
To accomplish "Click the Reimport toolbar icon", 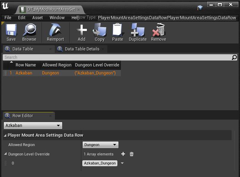I will 56,32.
